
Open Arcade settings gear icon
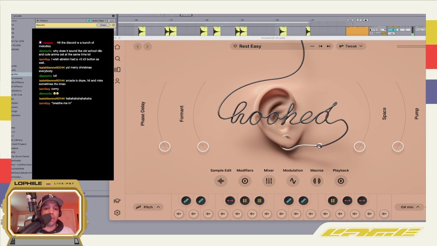117,213
